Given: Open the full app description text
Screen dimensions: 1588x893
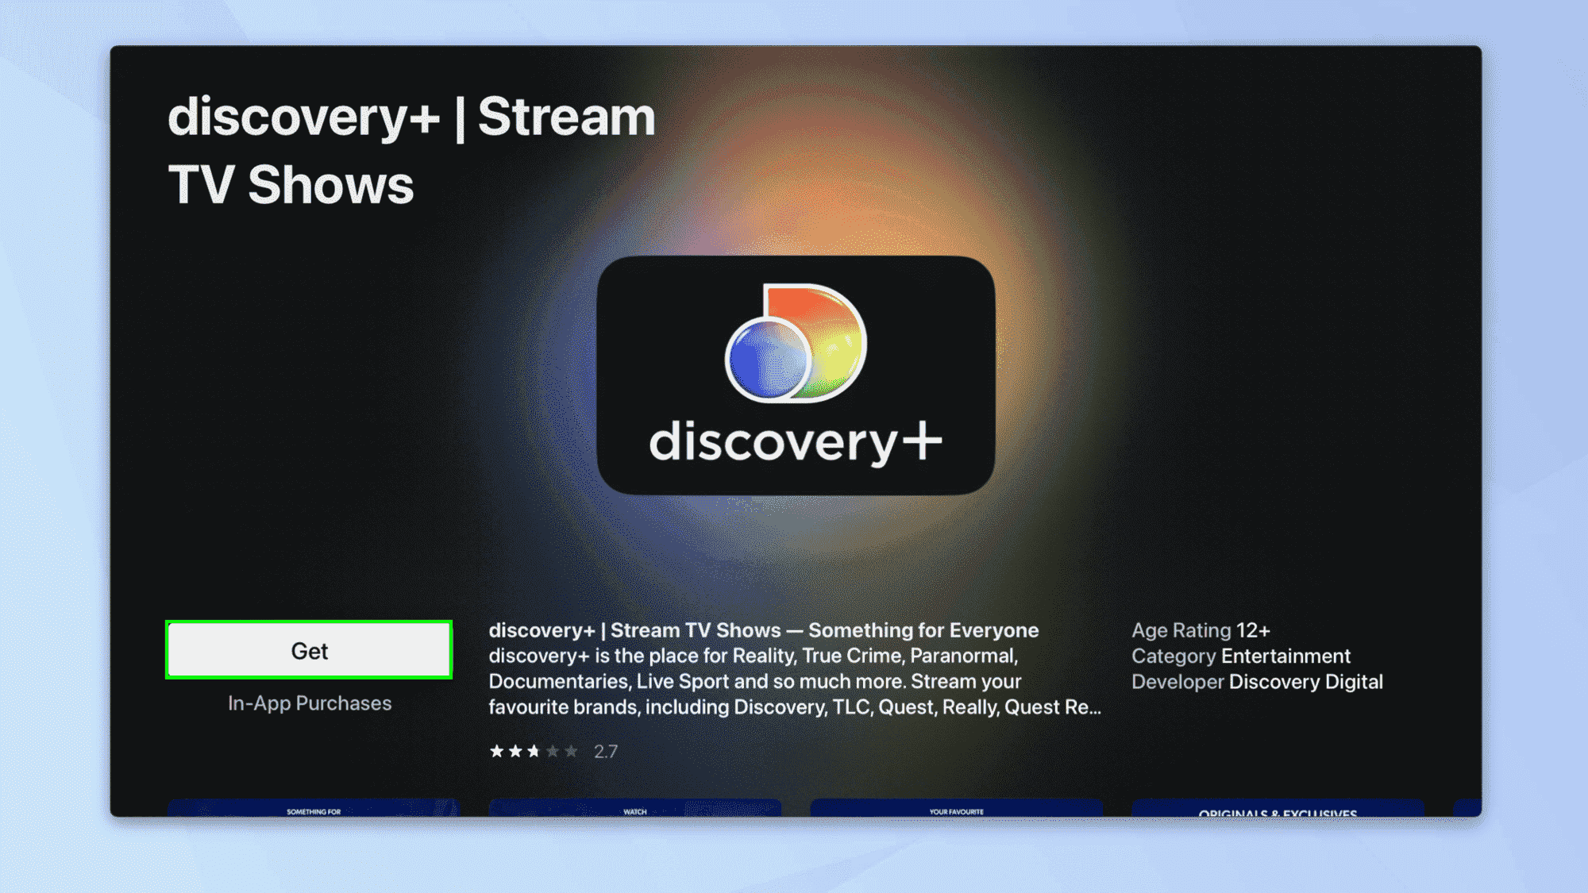Looking at the screenshot, I should [795, 668].
